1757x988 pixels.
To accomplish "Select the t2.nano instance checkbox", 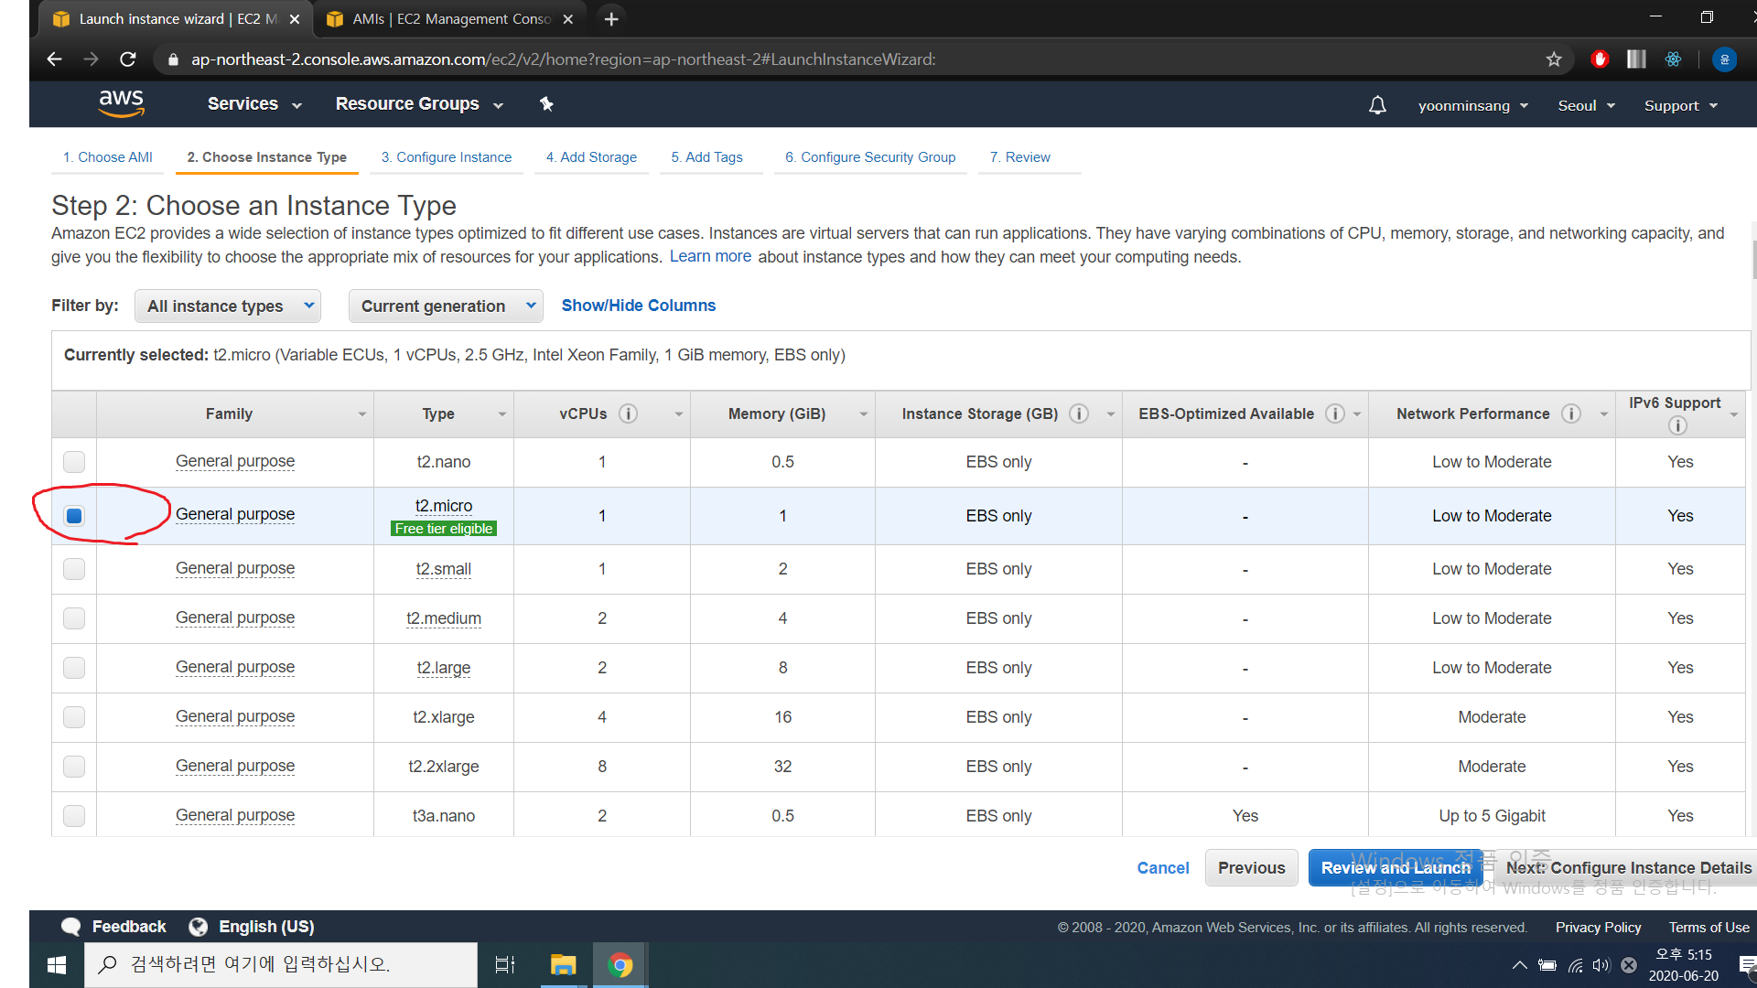I will [x=74, y=462].
